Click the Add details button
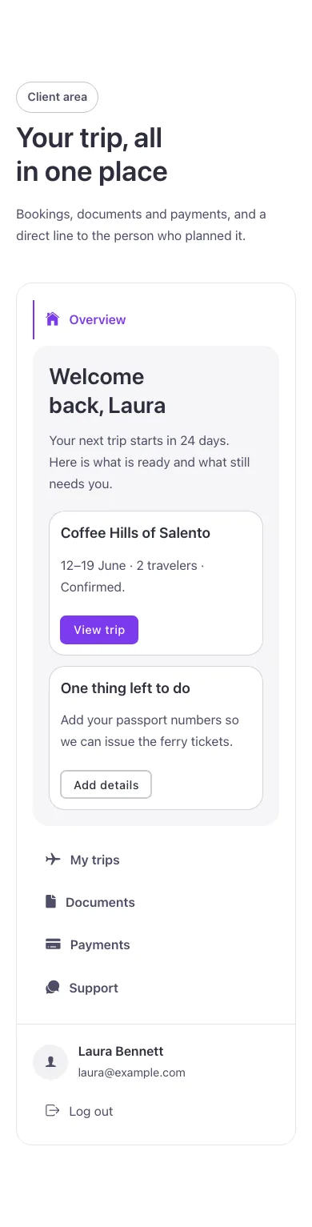The height and width of the screenshot is (1227, 312). [x=106, y=785]
